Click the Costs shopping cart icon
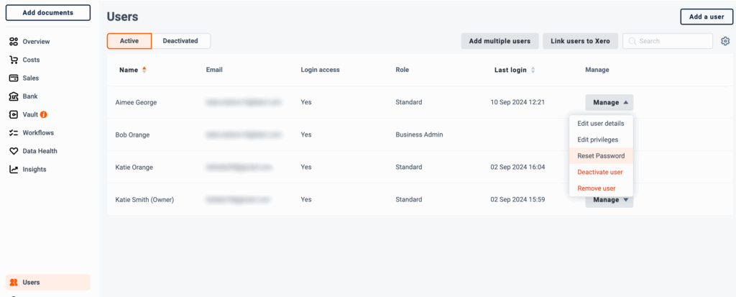The width and height of the screenshot is (736, 297). 14,60
